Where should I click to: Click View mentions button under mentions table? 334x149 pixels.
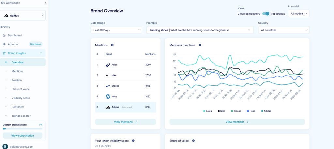[126, 122]
